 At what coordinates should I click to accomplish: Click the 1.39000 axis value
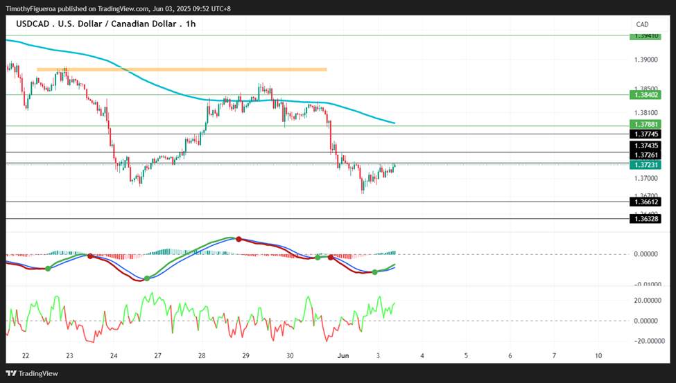(645, 60)
